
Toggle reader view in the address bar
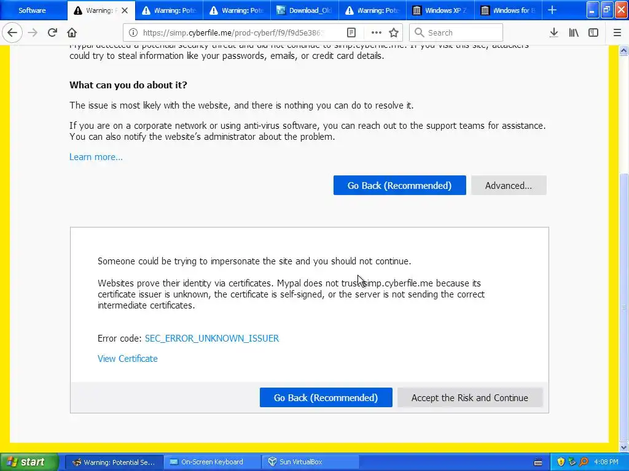351,33
